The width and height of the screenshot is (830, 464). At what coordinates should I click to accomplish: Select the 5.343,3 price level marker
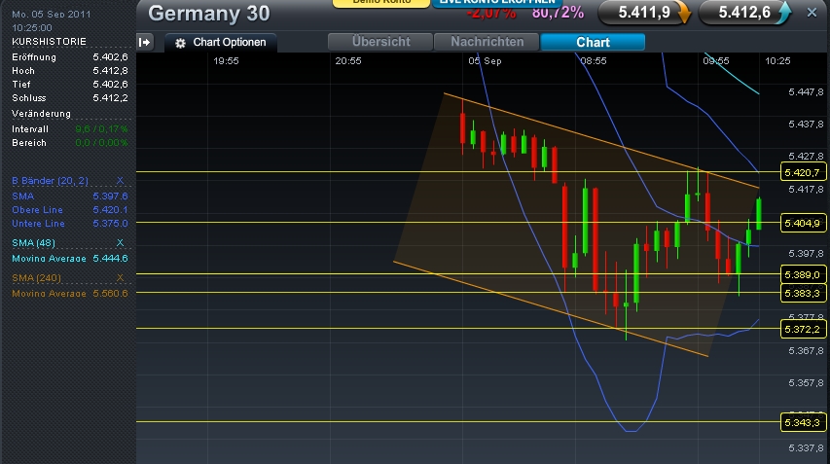pos(803,422)
